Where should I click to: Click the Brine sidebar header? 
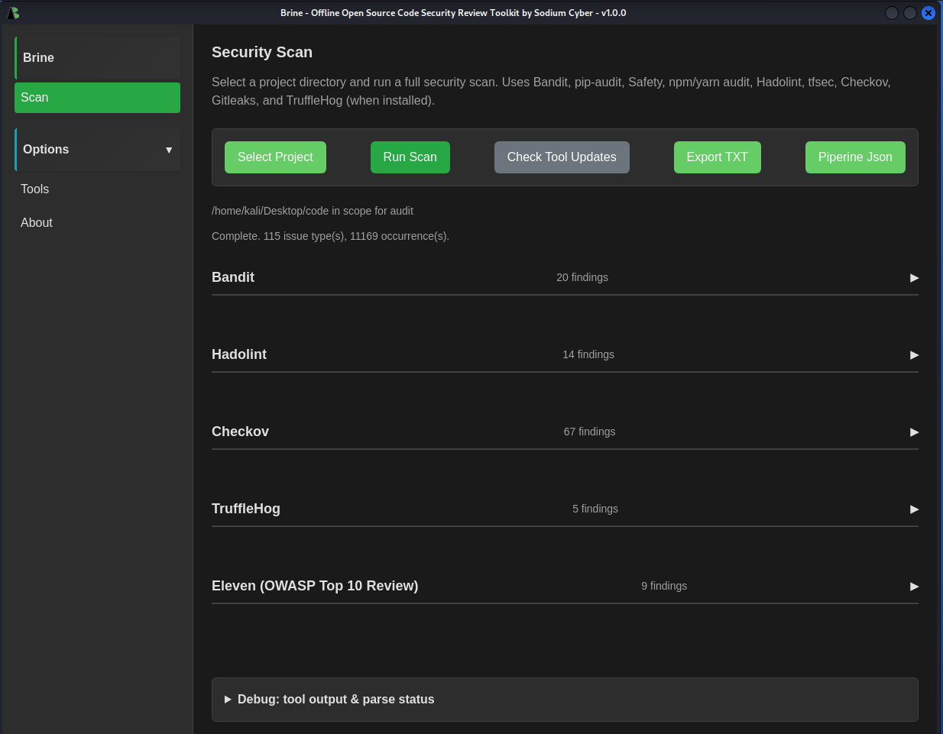[97, 58]
